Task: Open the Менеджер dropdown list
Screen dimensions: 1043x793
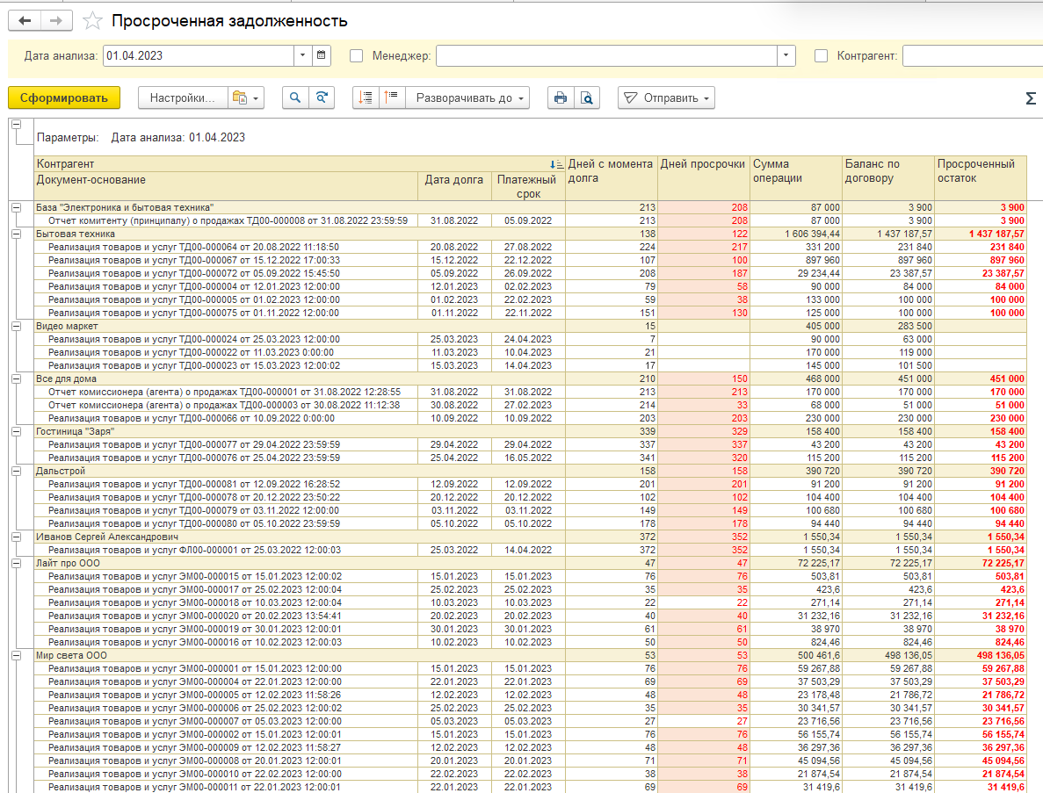Action: click(786, 56)
